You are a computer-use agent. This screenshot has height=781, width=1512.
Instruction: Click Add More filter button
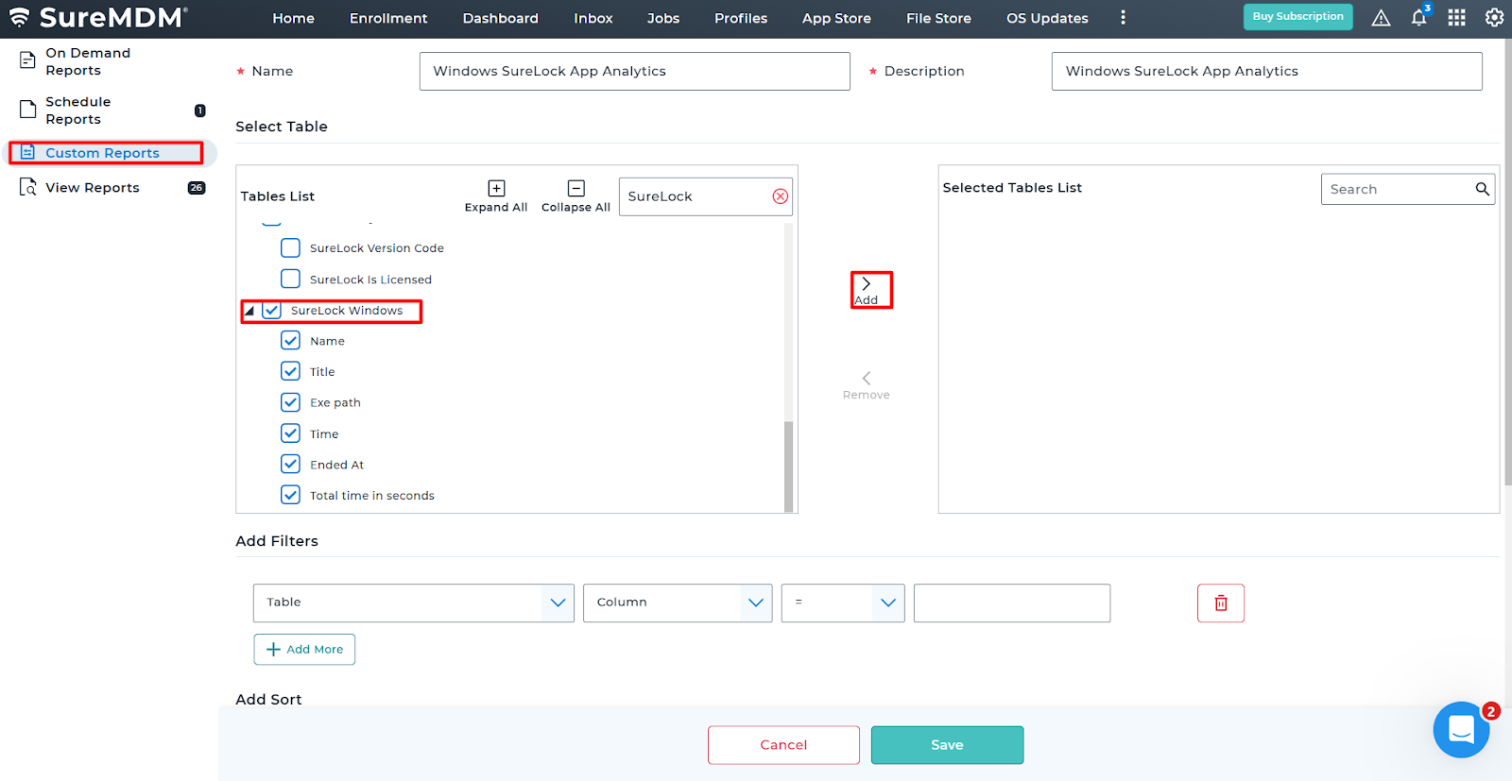click(304, 650)
